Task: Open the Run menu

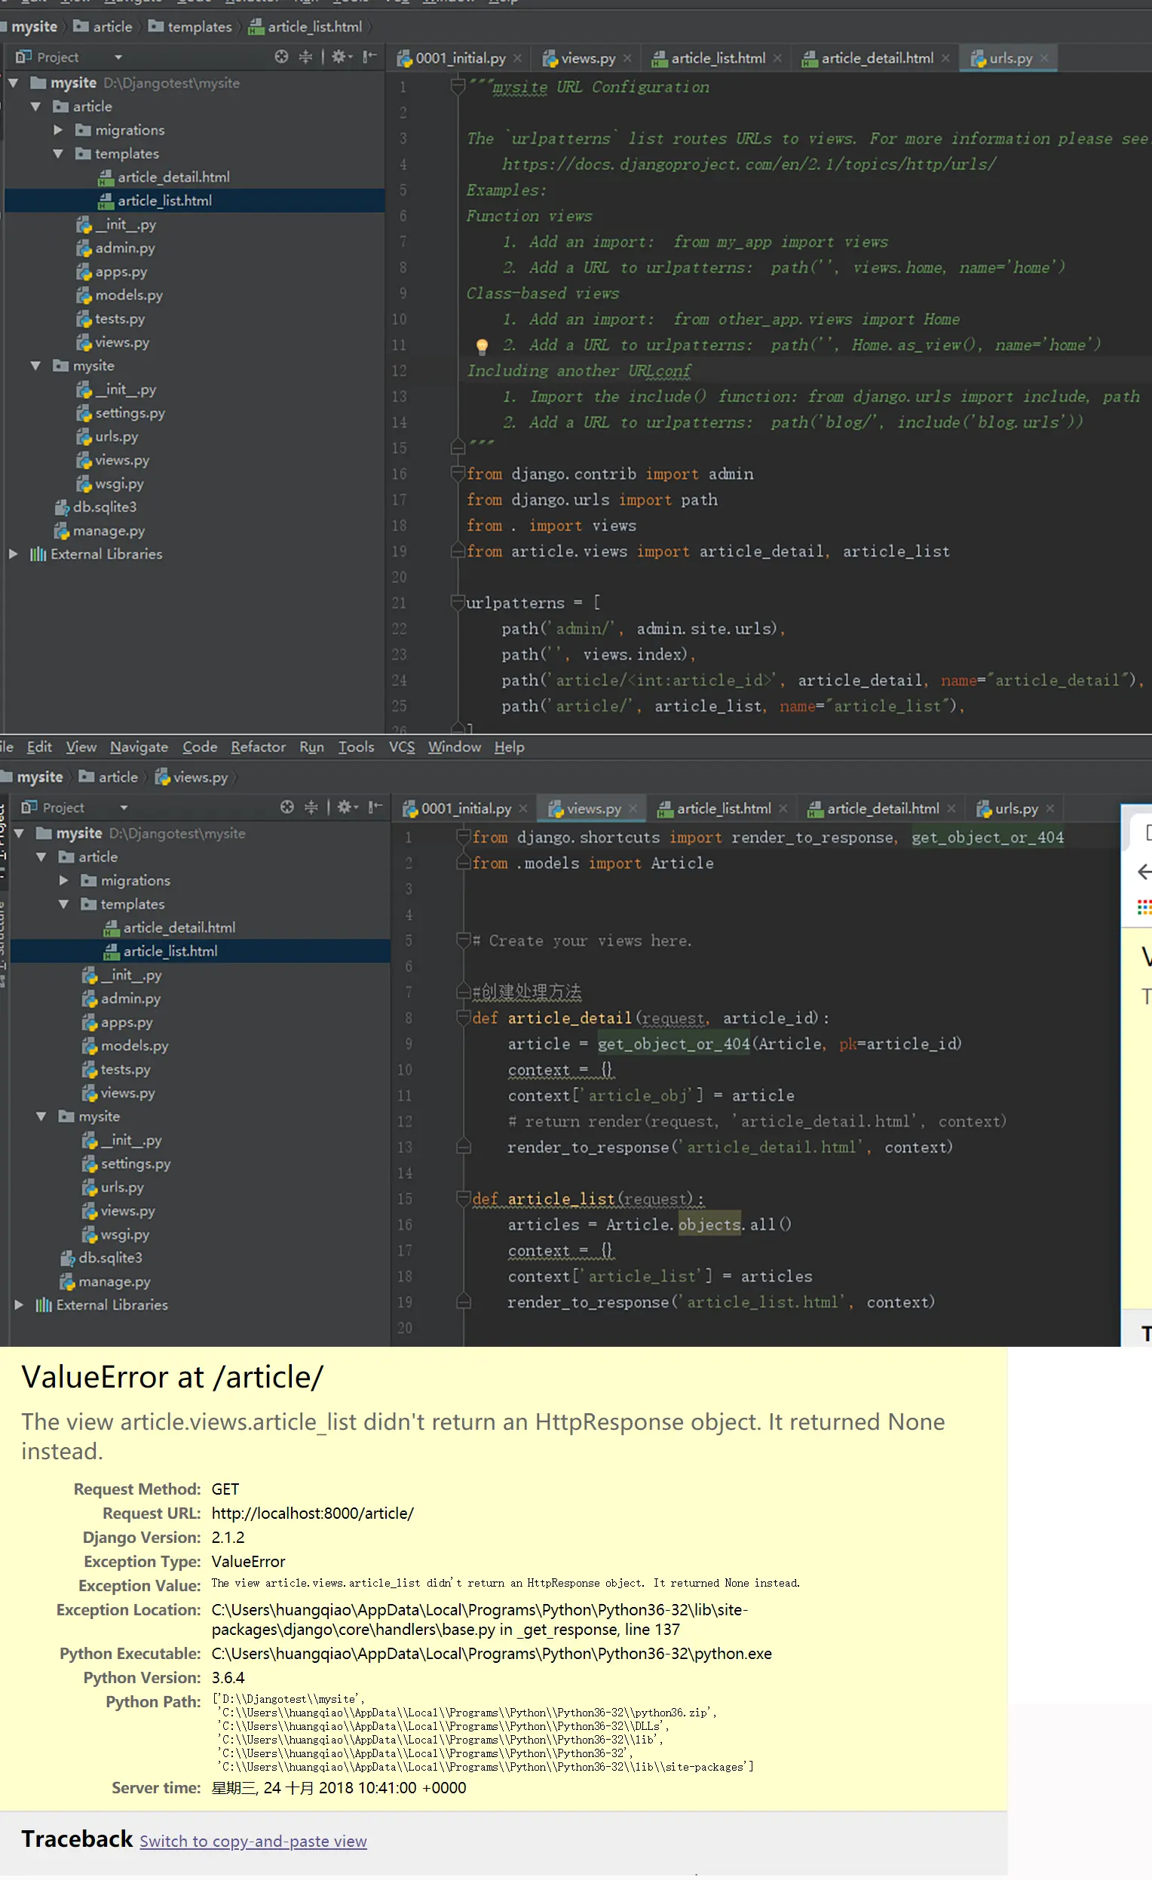Action: click(x=311, y=747)
